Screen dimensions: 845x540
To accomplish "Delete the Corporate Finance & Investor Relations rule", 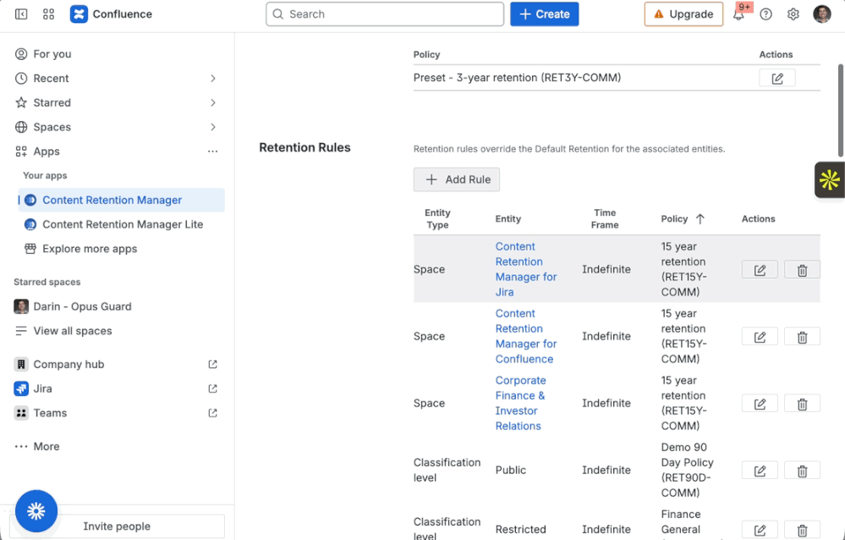I will (802, 404).
